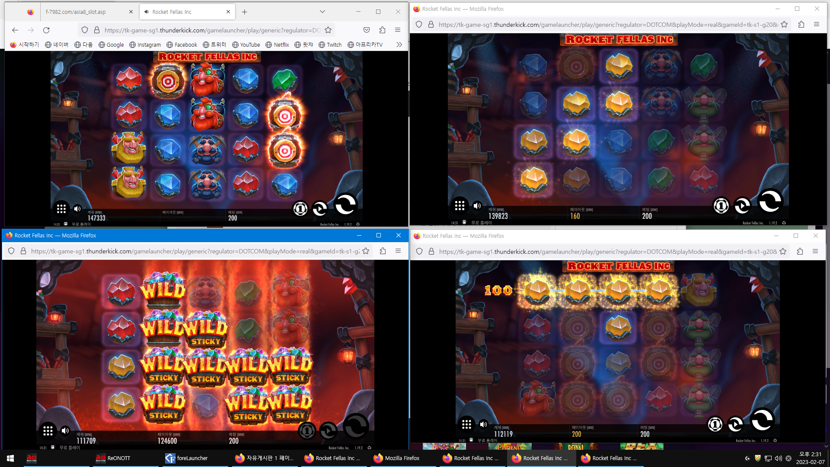
Task: Open application menu in top-left Firefox window
Action: [x=398, y=30]
